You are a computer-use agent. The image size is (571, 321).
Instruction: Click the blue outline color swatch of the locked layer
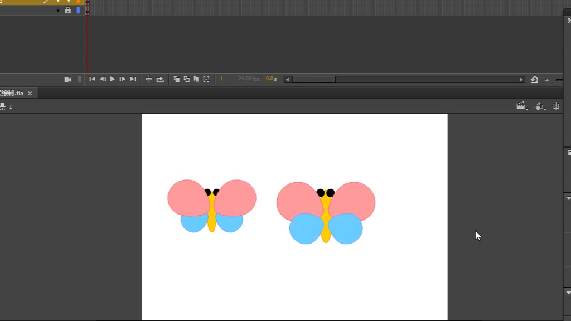(x=78, y=10)
